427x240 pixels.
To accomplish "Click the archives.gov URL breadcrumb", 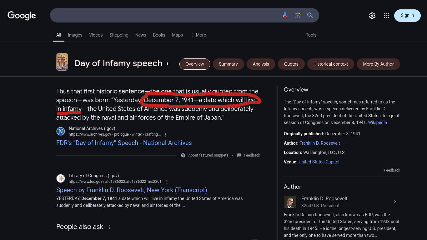I will coord(115,134).
